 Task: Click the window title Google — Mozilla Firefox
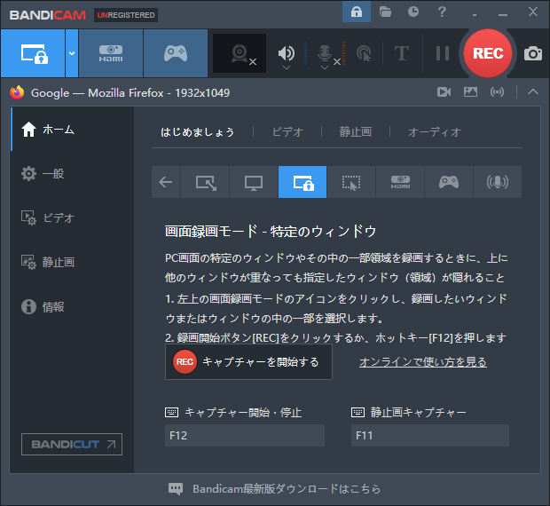pos(130,93)
